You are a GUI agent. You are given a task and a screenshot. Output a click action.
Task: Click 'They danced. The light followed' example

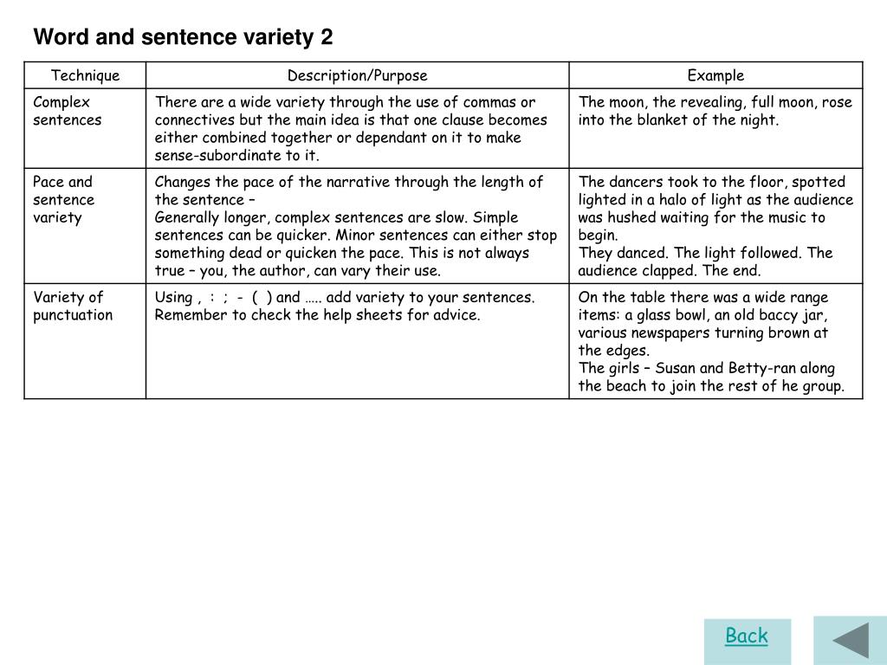pyautogui.click(x=705, y=261)
